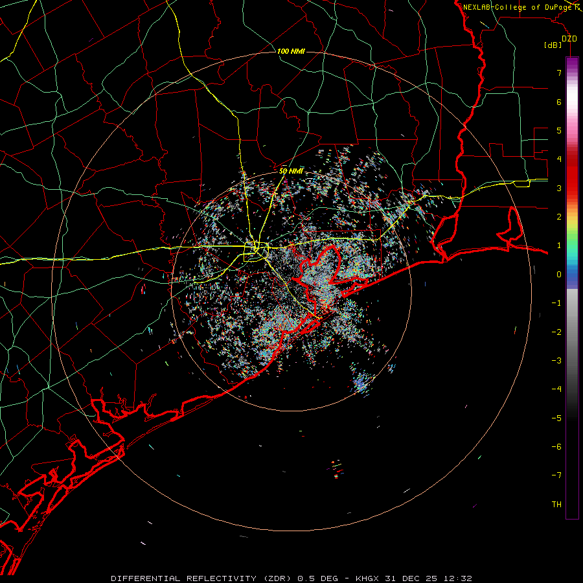Click the 5 dB tick label on legend
Screen dimensions: 583x583
[559, 130]
